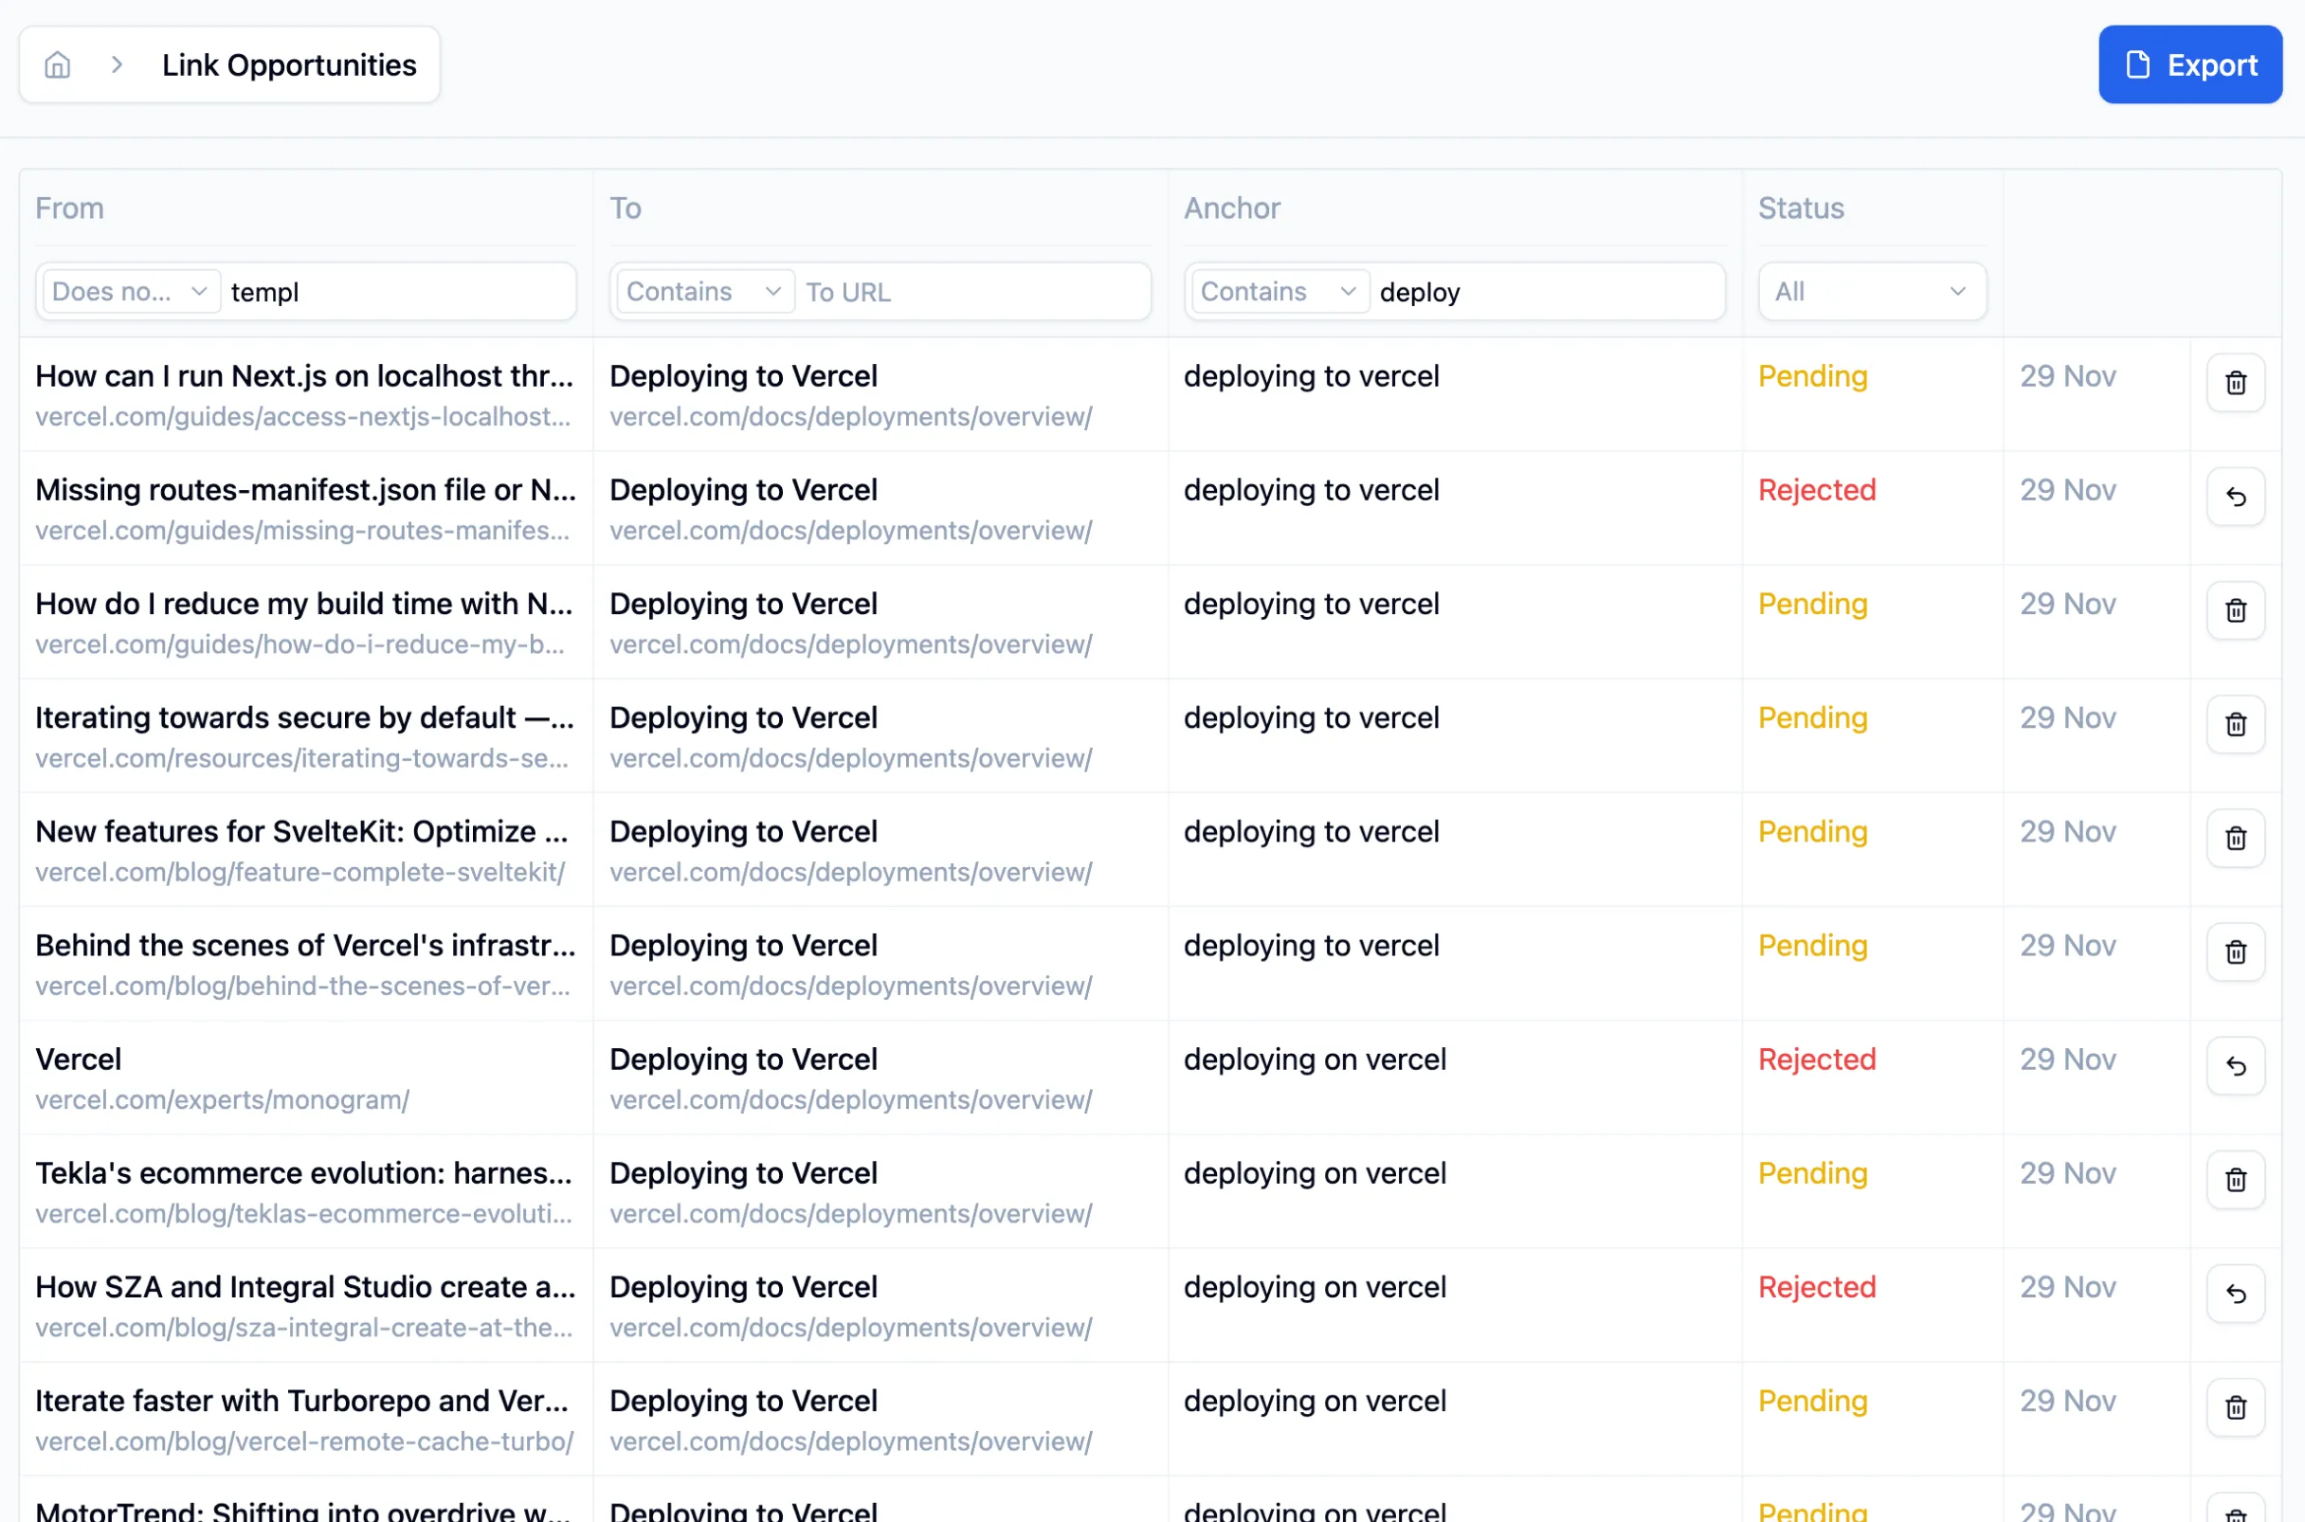The width and height of the screenshot is (2305, 1522).
Task: Restore the rejected 'Vercel' monogram opportunity
Action: tap(2235, 1066)
